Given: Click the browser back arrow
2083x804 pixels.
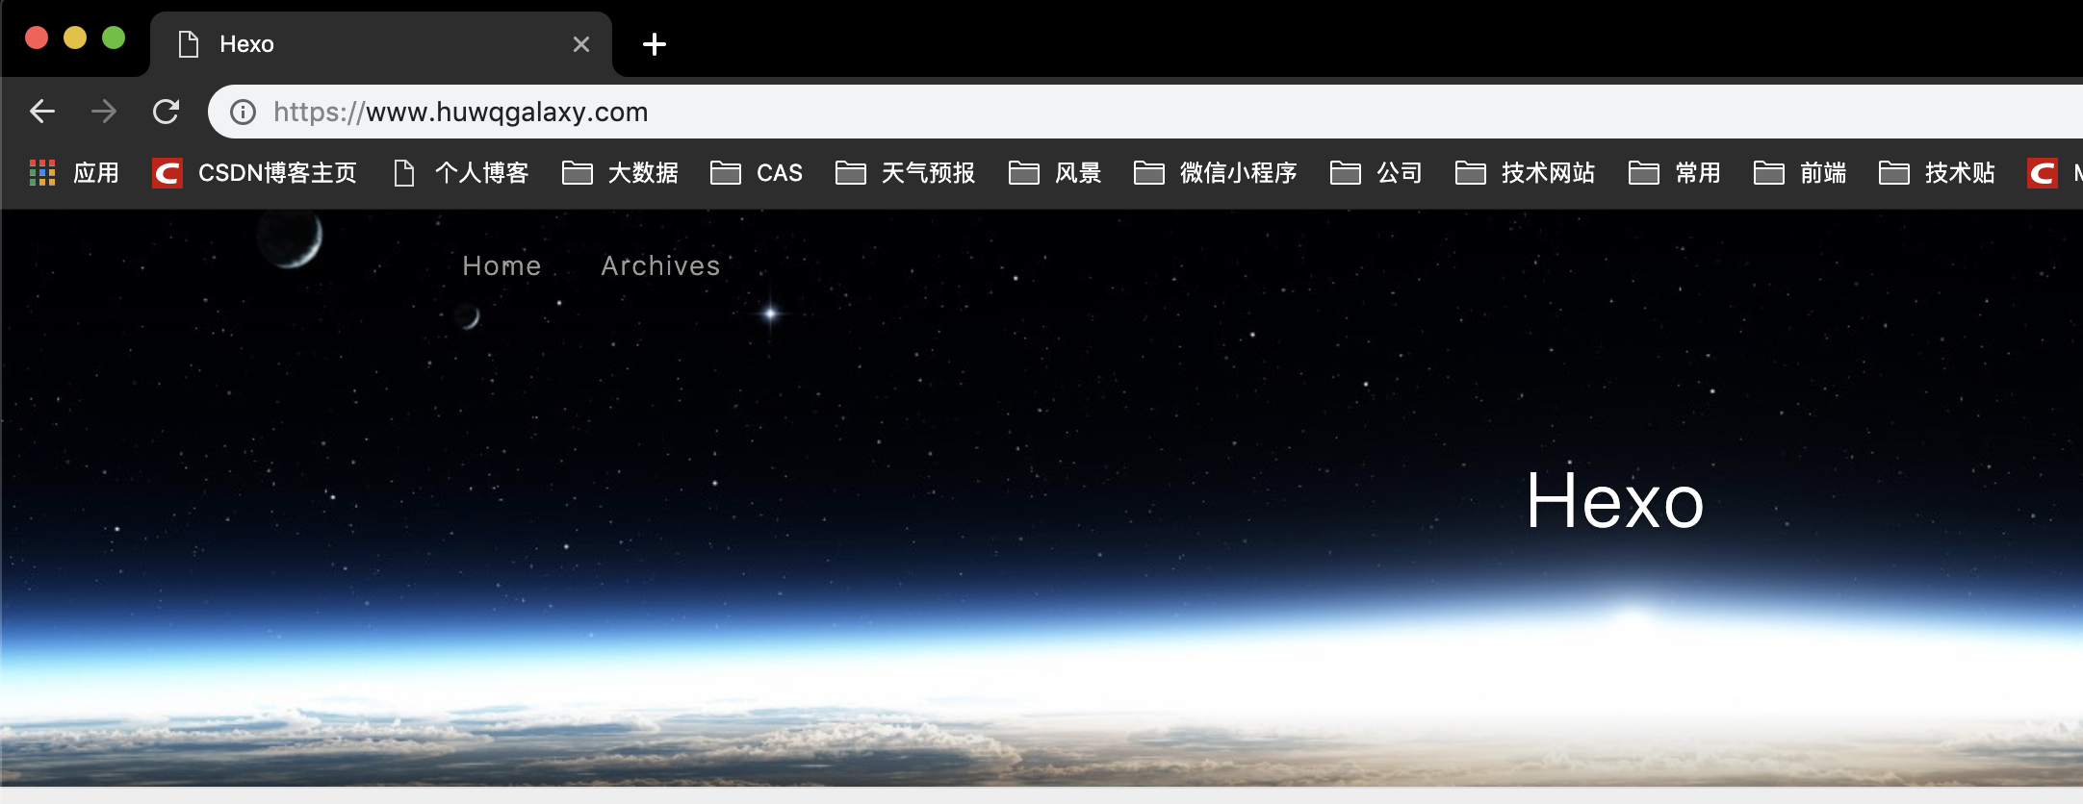Looking at the screenshot, I should point(42,112).
